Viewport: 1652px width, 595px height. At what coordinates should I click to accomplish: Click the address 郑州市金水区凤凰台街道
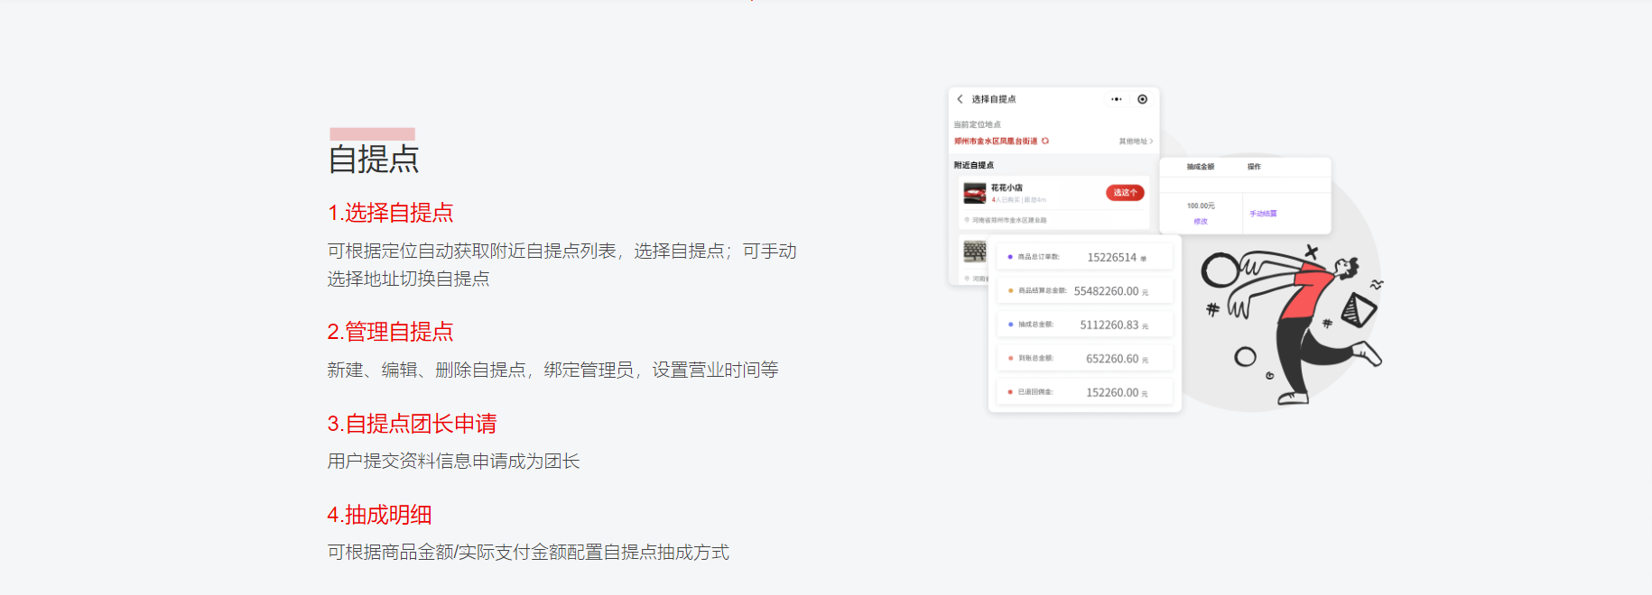click(996, 142)
